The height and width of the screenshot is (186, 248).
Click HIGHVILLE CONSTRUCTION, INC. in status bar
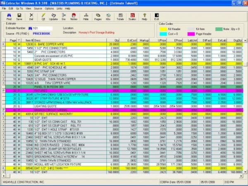point(24,182)
